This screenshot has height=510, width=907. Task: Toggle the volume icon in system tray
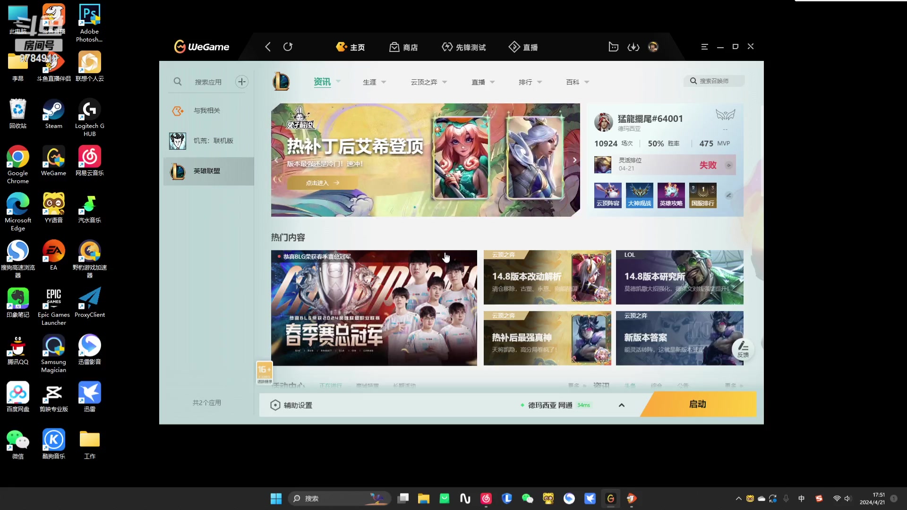[847, 499]
